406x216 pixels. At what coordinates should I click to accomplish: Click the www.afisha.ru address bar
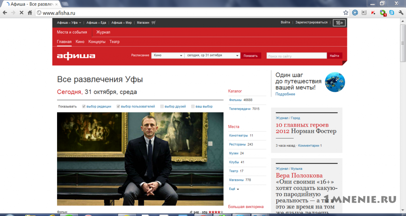coord(192,13)
